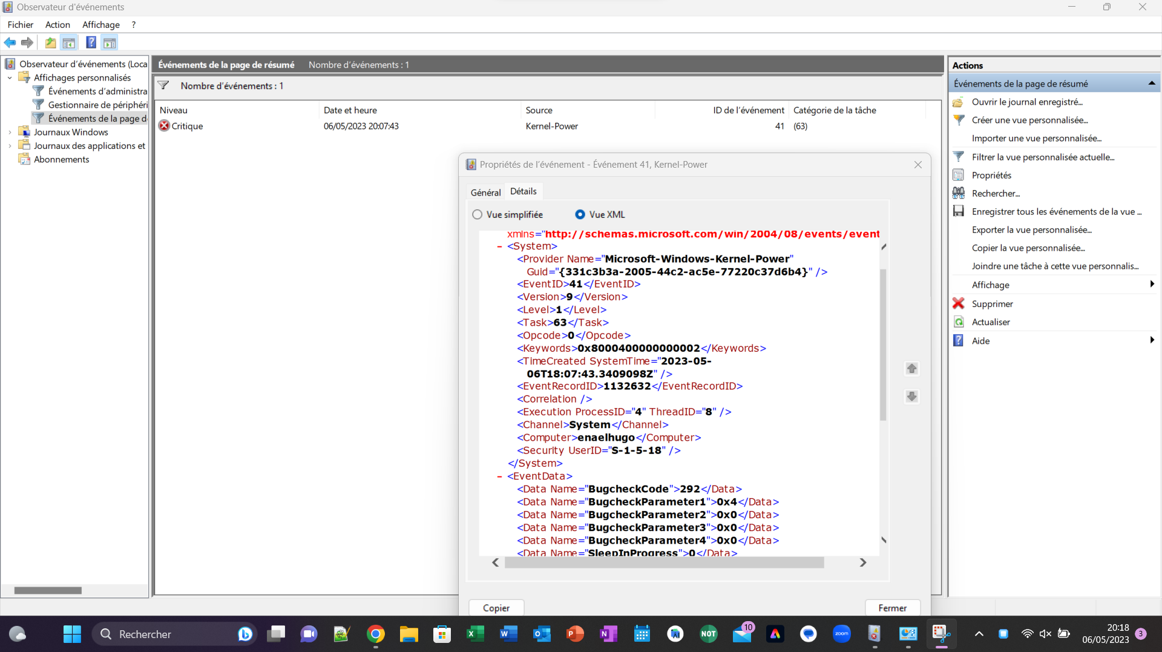Viewport: 1162px width, 652px height.
Task: Open OneNote from the taskbar
Action: [x=608, y=634]
